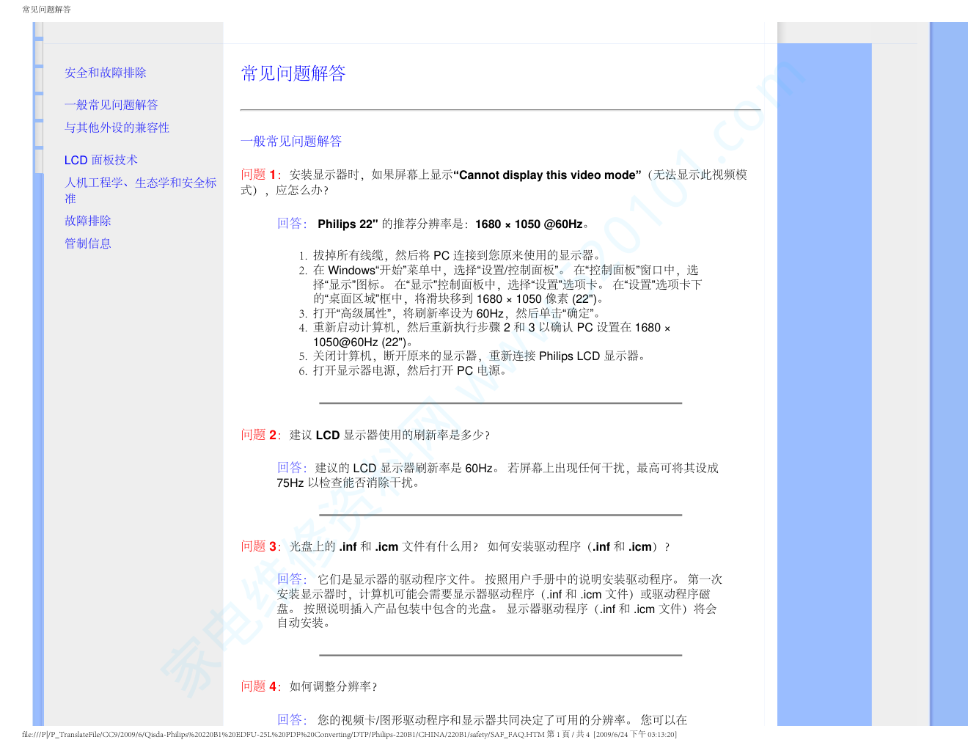Click step 1 拔掉所有线缆 list item
Image resolution: width=968 pixels, height=748 pixels.
pyautogui.click(x=452, y=255)
